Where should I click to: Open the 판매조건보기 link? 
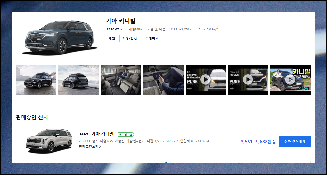89,146
